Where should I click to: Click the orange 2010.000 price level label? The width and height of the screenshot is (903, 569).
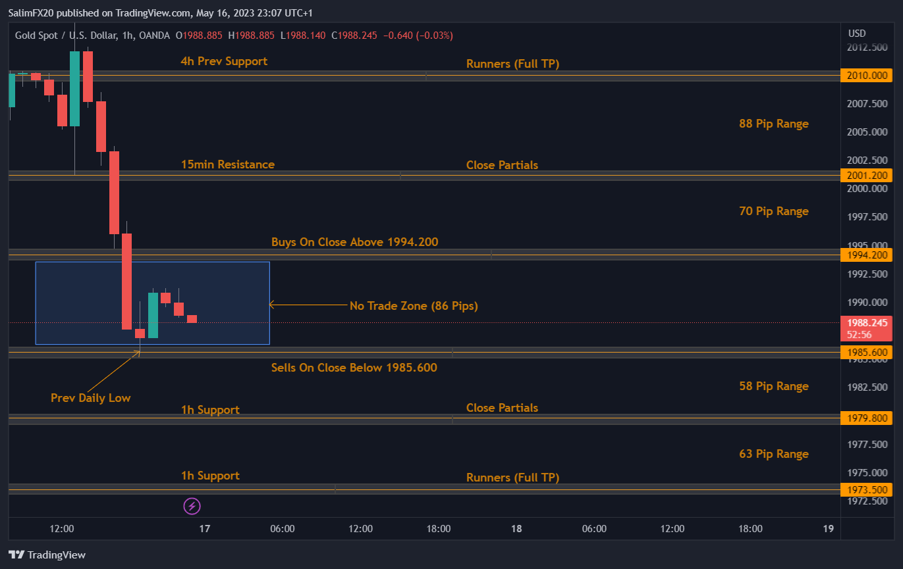pos(866,75)
